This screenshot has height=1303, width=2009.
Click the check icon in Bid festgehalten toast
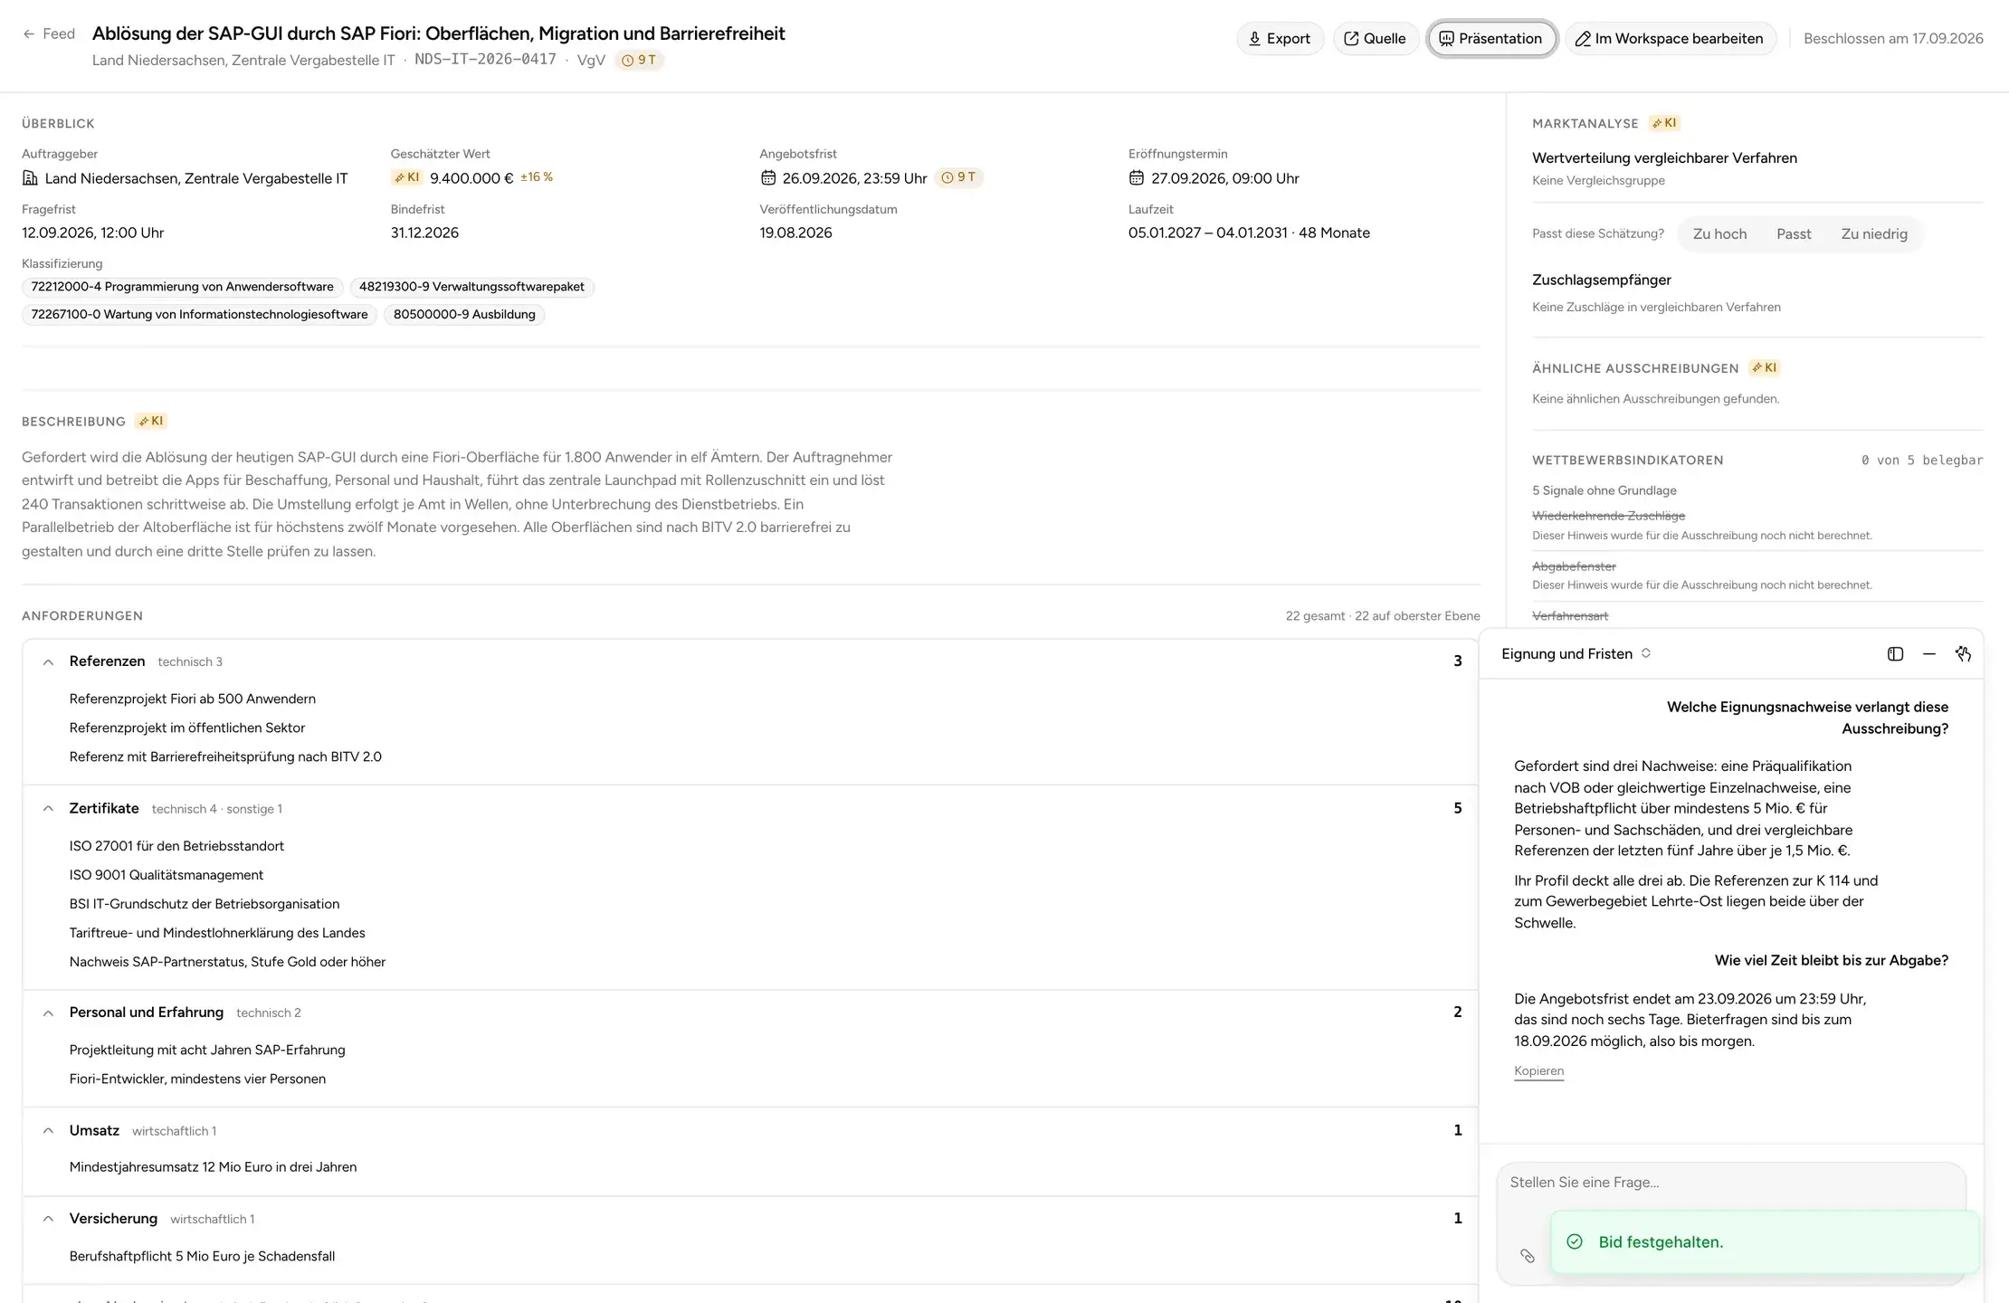coord(1575,1241)
